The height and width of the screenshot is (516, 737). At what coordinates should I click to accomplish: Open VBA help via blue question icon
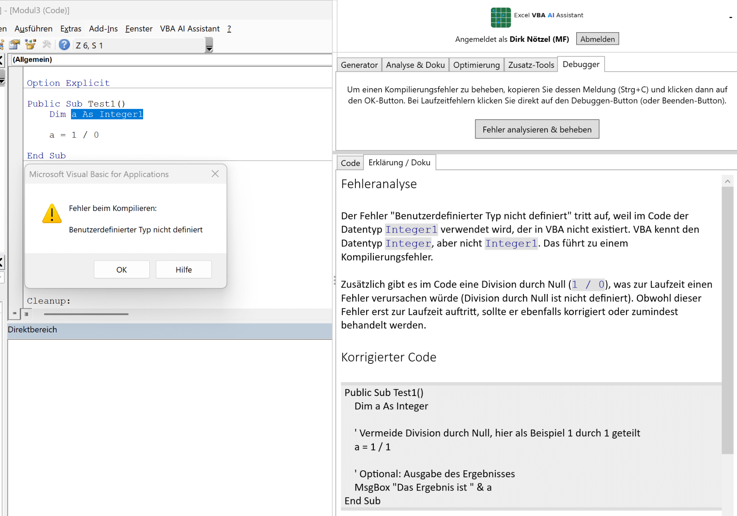point(64,45)
